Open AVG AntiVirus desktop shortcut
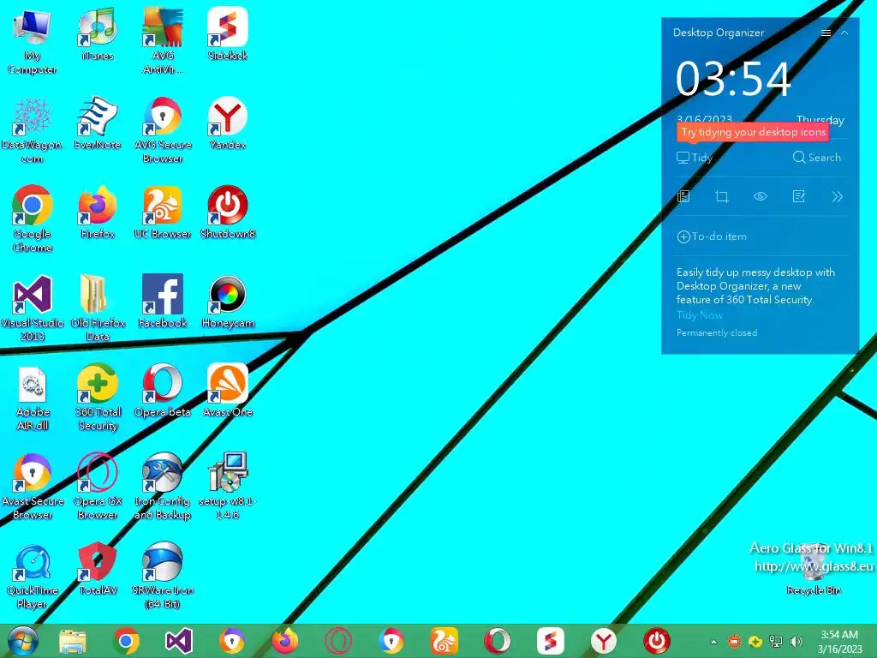 (163, 40)
